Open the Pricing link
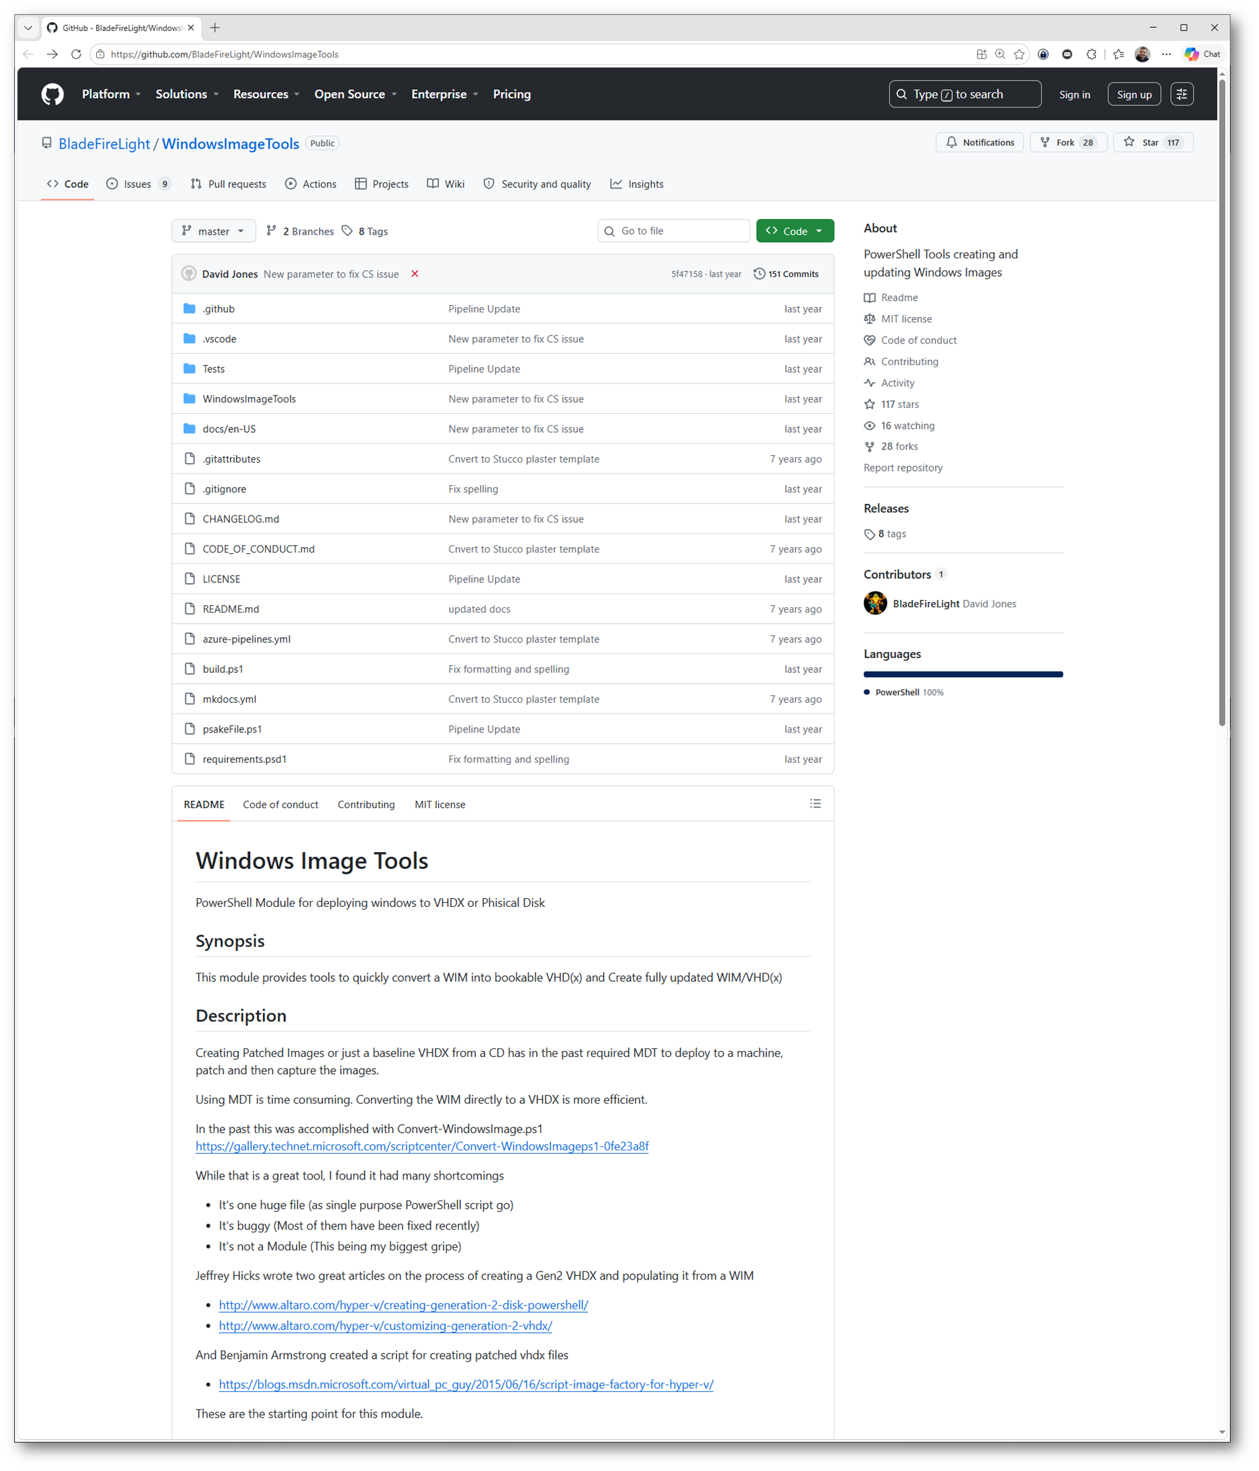This screenshot has height=1471, width=1259. [x=512, y=95]
